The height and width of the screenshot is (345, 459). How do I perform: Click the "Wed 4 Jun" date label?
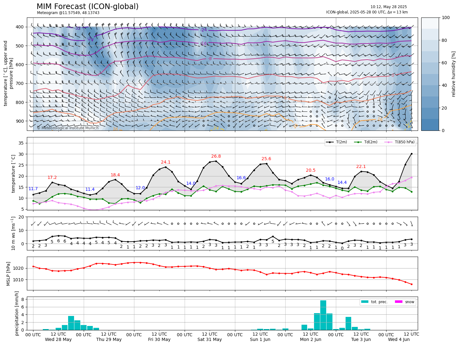click(x=399, y=340)
